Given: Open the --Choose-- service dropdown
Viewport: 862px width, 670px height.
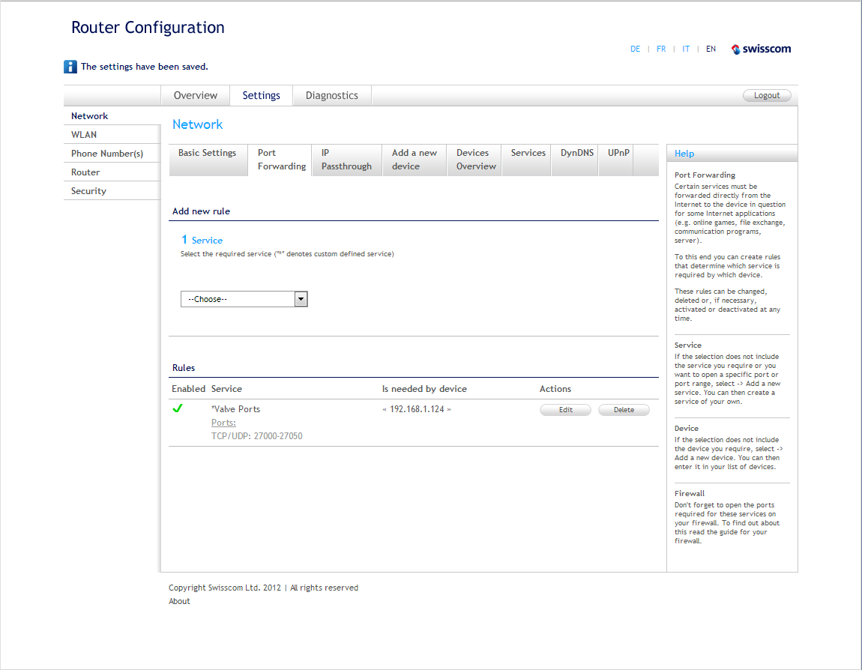Looking at the screenshot, I should pyautogui.click(x=244, y=299).
